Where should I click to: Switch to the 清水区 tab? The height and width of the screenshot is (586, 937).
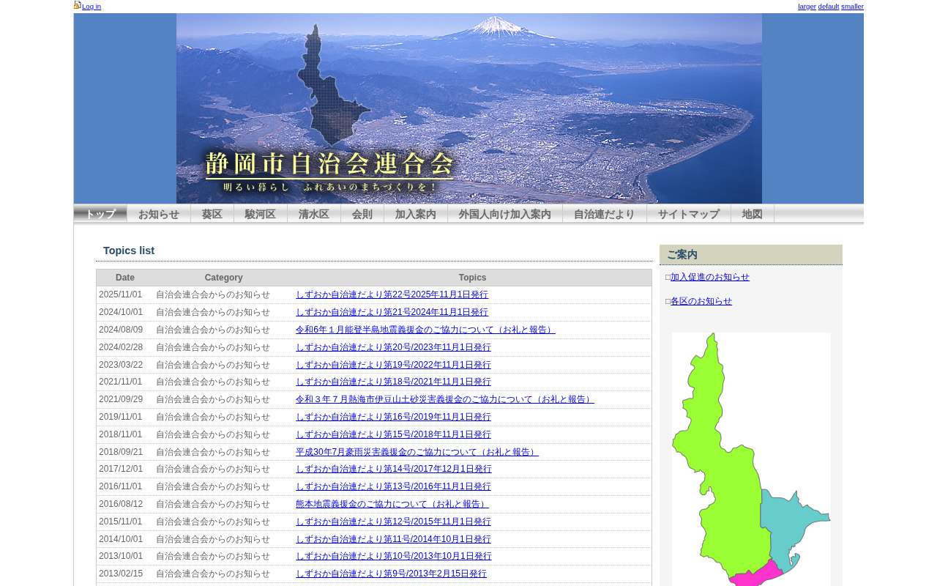tap(314, 214)
